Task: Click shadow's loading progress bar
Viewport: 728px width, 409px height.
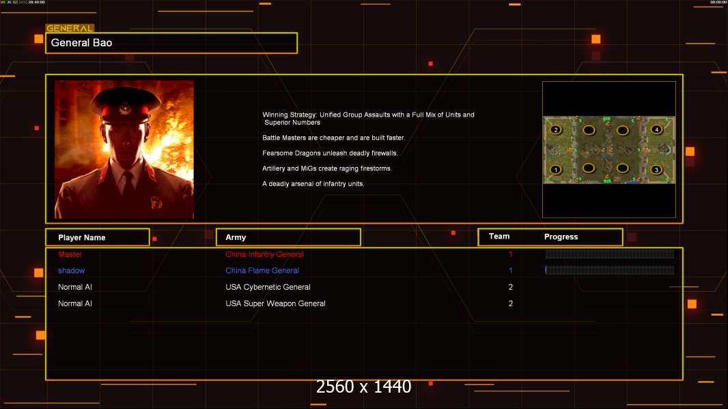Action: pos(610,270)
